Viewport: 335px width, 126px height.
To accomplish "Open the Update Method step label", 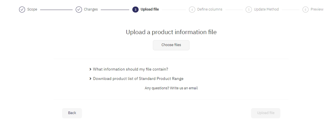I will pos(266,9).
